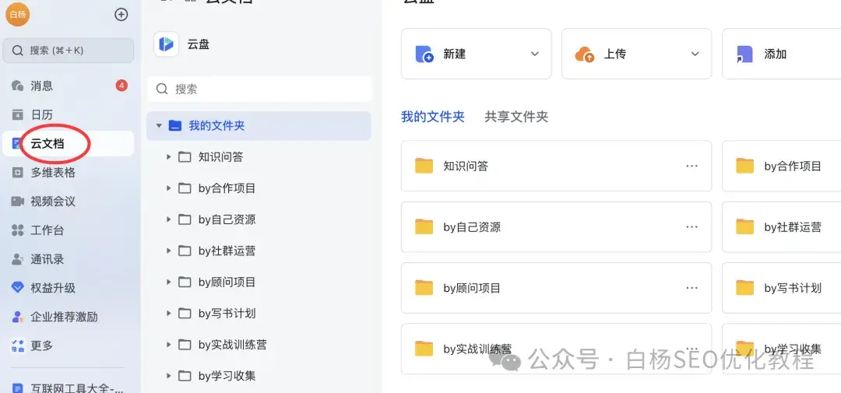This screenshot has width=841, height=393.
Task: Open Multi-dimensional tables (多维表格)
Action: (52, 172)
